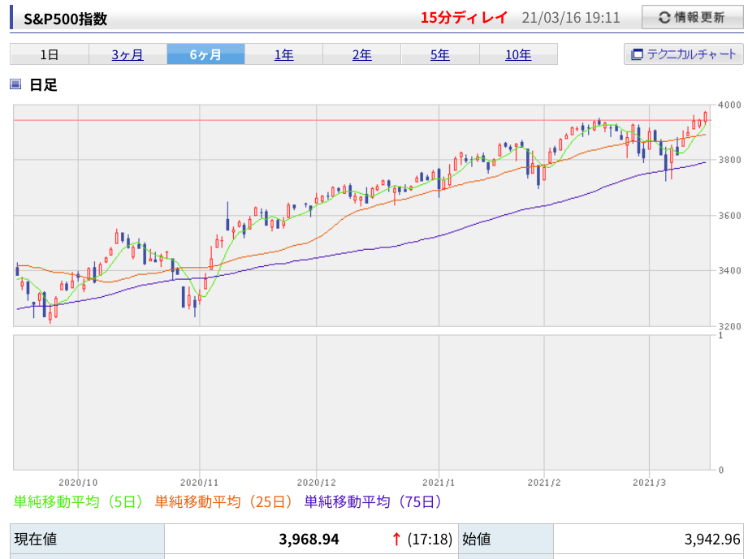This screenshot has height=559, width=748.
Task: Click the timestamp 21/03/16 19:11
Action: point(570,18)
